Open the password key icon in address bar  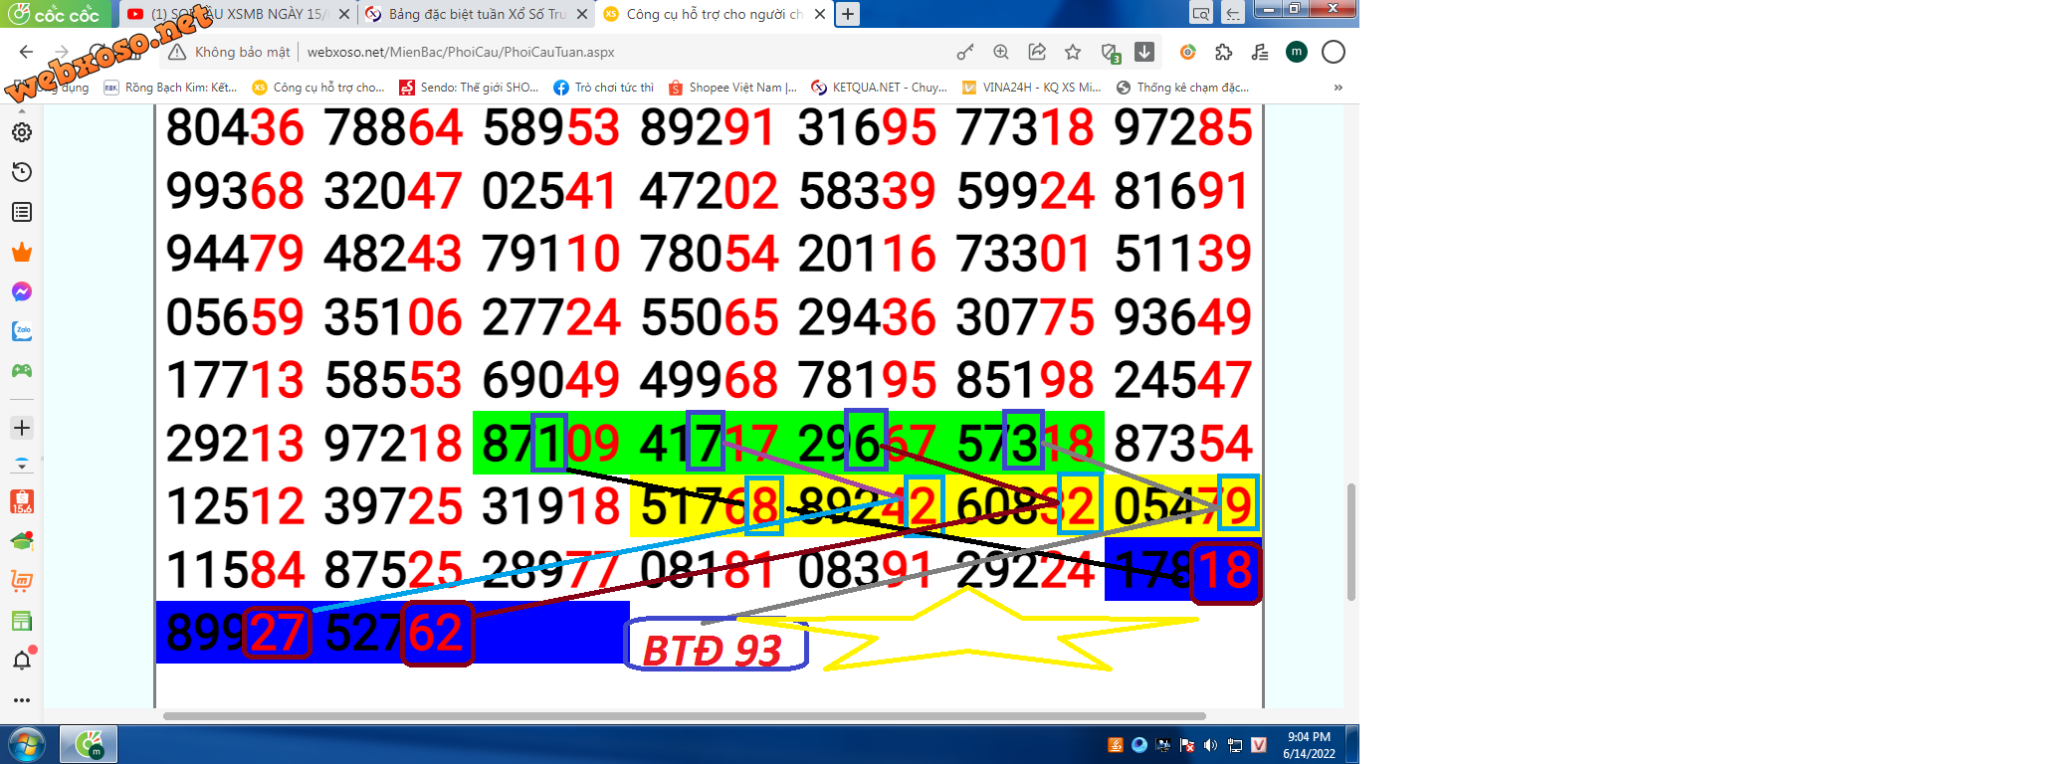tap(965, 52)
